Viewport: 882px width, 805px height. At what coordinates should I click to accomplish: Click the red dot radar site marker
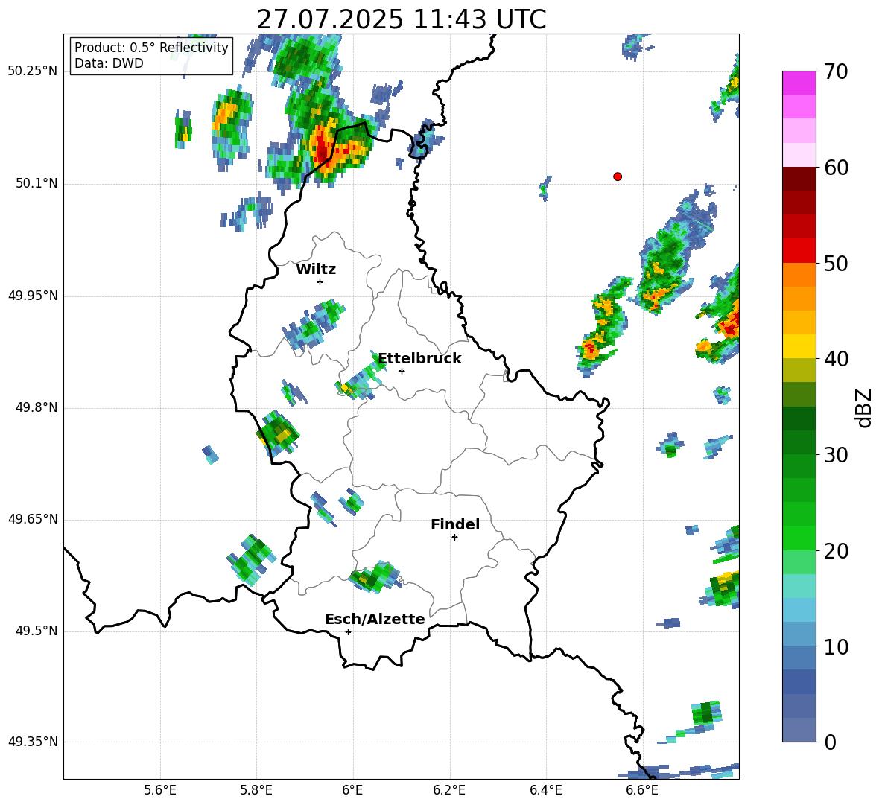(x=618, y=176)
